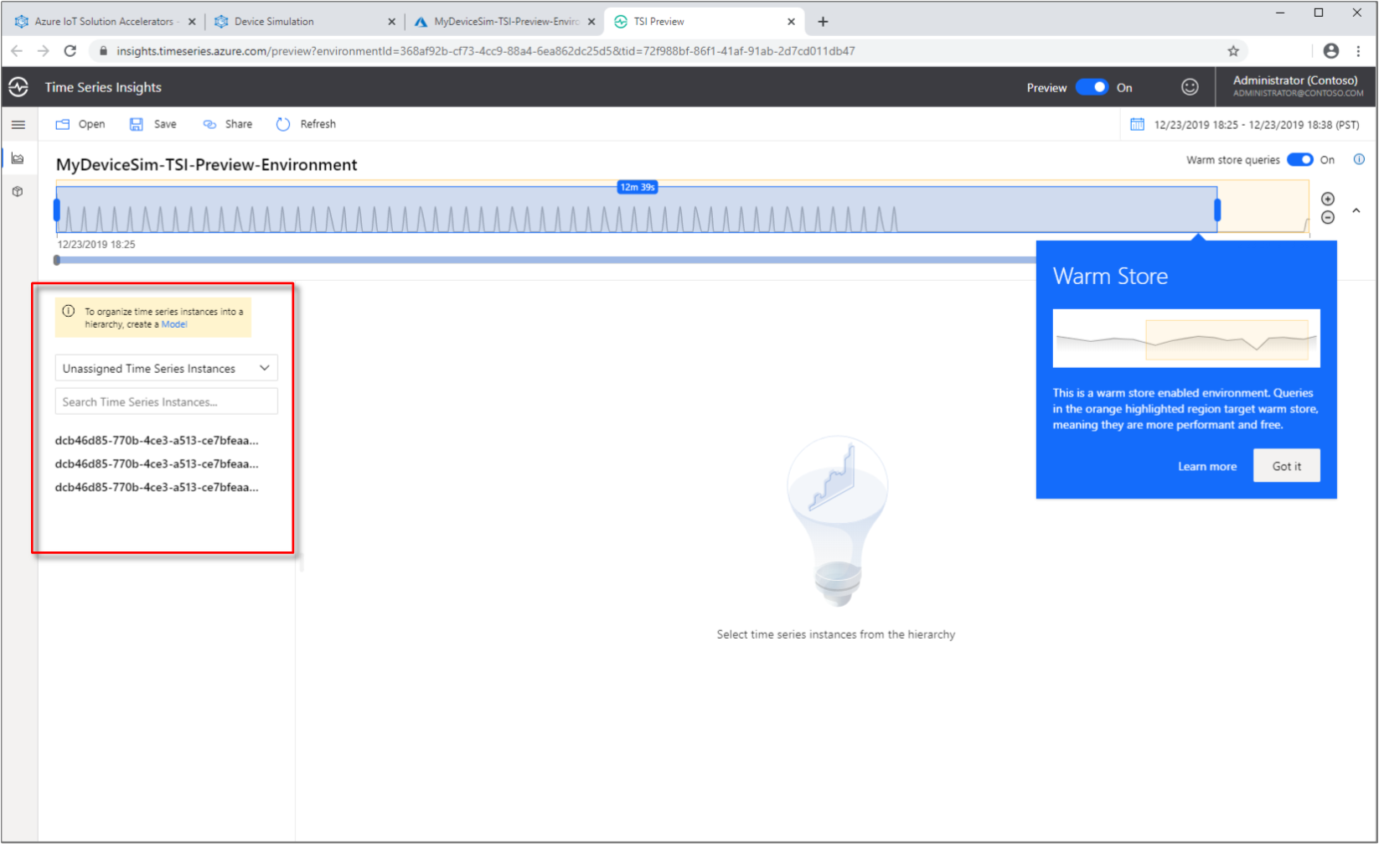
Task: Toggle the Preview switch off
Action: point(1092,87)
